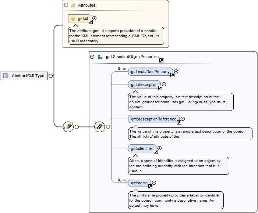This screenshot has width=258, height=213.
Task: Click the gml:StandardObjectProperties link arrow icon
Action: point(161,61)
